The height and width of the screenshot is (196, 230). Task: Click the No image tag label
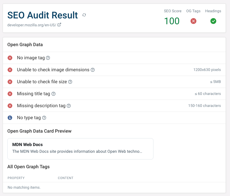tap(31, 58)
